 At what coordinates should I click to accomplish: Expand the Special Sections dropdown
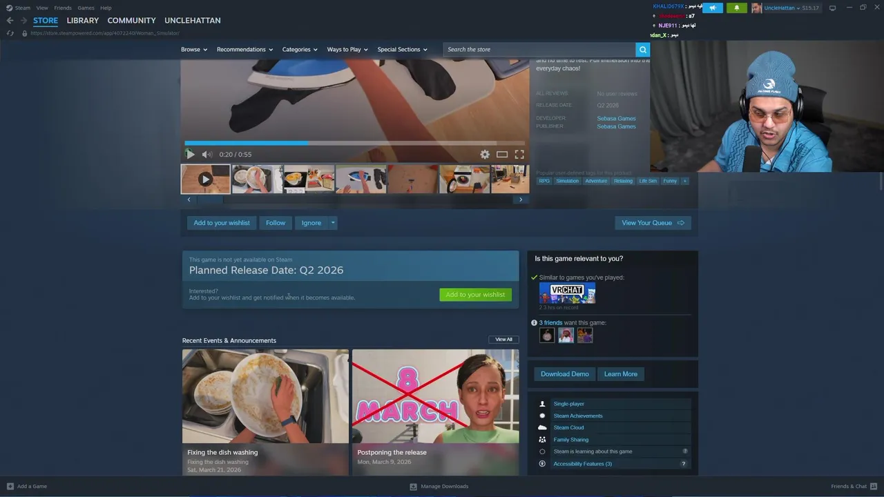click(x=402, y=50)
